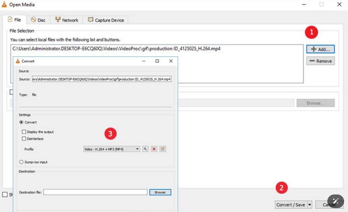
Task: Select the Convert radio button
Action: pyautogui.click(x=21, y=122)
